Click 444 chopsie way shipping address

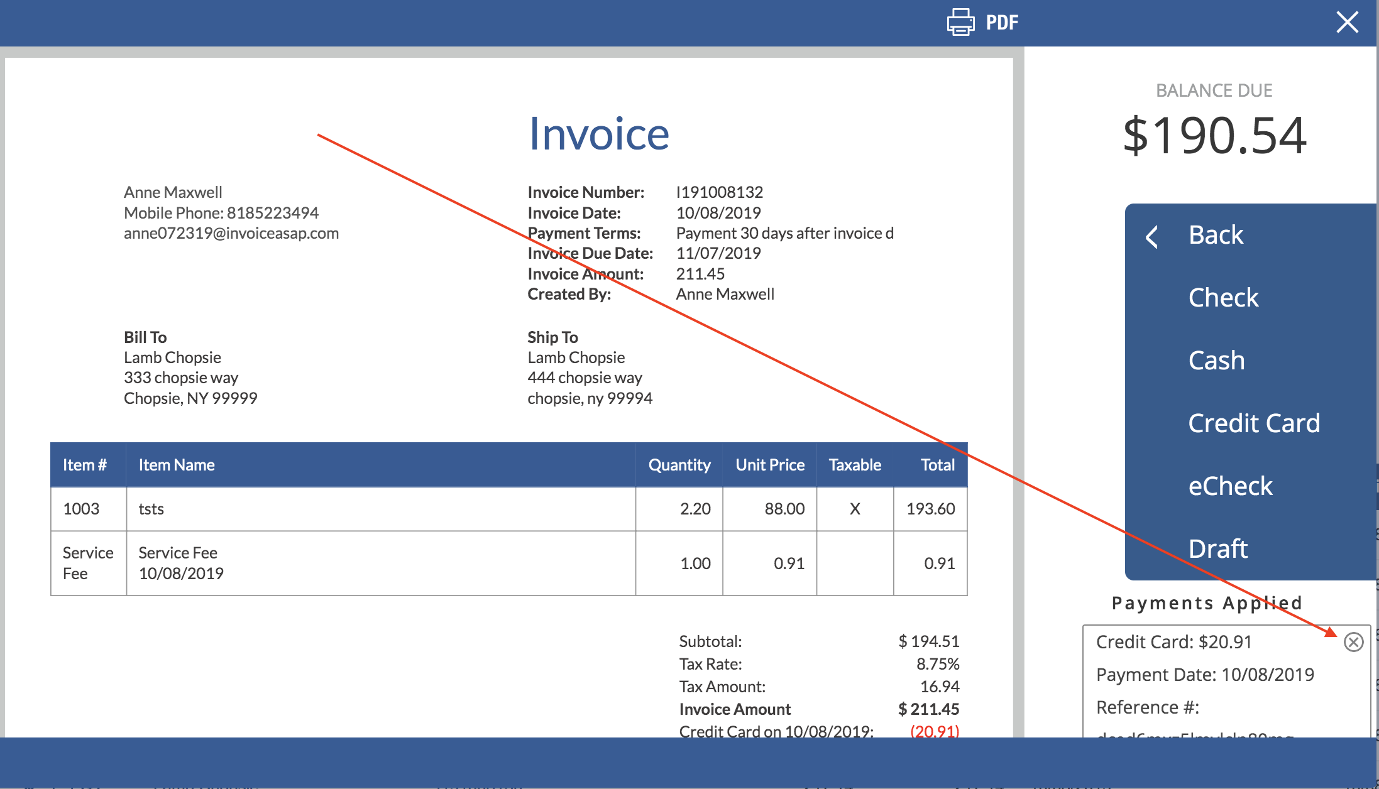coord(585,378)
